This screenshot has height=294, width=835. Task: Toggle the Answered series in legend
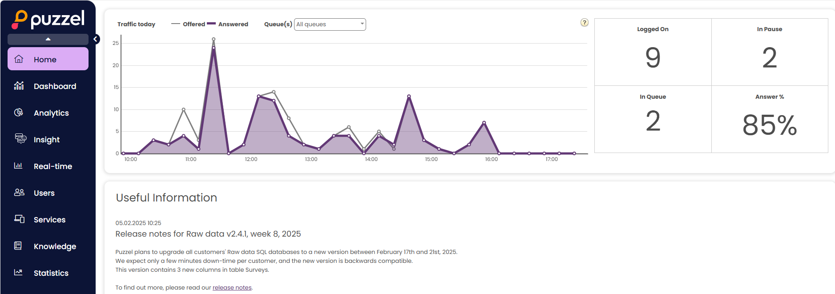[228, 24]
